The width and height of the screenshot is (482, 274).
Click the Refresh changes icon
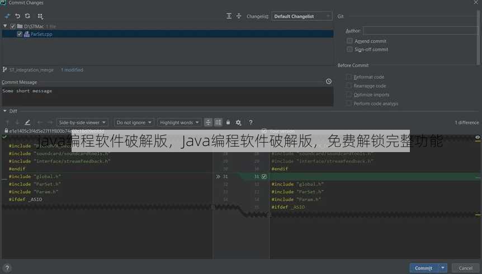pyautogui.click(x=27, y=16)
